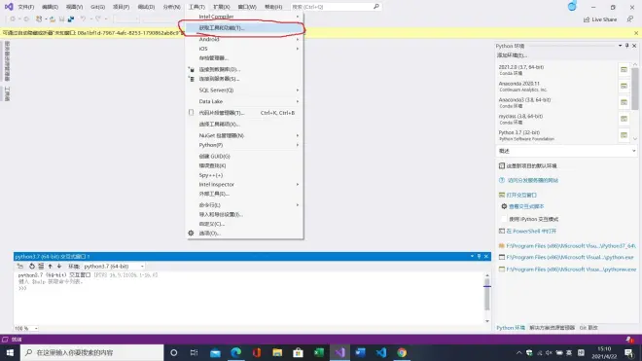Click the up arrow history icon in interactive window
642x361 pixels.
pos(50,266)
